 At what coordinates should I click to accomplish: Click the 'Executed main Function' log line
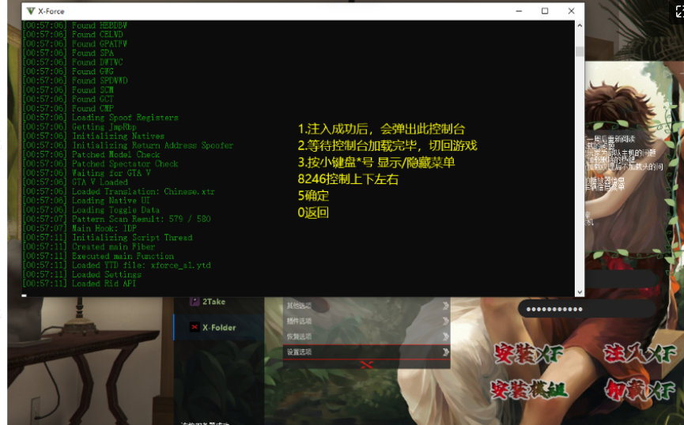[x=98, y=256]
